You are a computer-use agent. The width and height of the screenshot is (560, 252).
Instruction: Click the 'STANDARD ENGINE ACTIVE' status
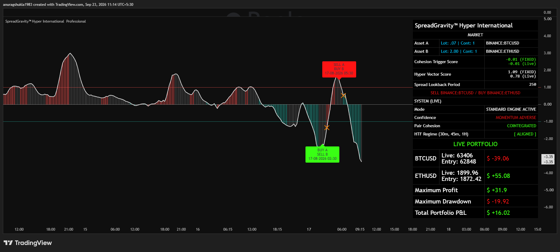click(x=511, y=110)
